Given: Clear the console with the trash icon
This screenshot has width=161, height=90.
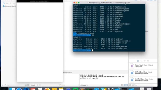Looking at the screenshot, I should tap(122, 85).
